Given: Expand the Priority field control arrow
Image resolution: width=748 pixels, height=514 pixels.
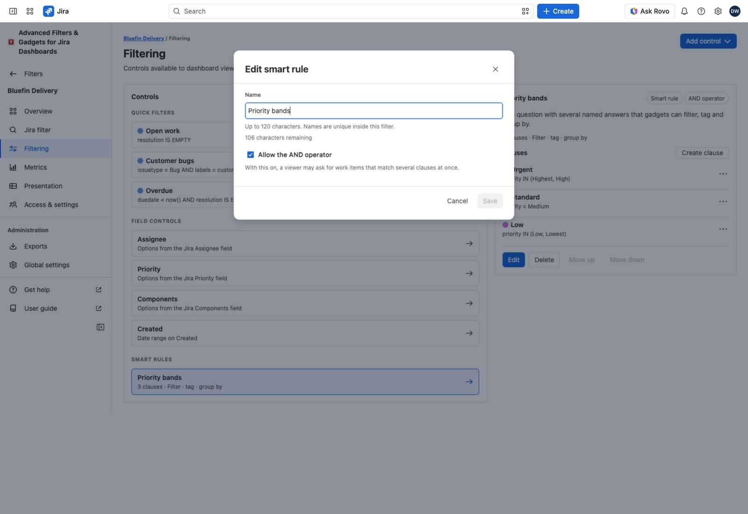Looking at the screenshot, I should click(469, 273).
